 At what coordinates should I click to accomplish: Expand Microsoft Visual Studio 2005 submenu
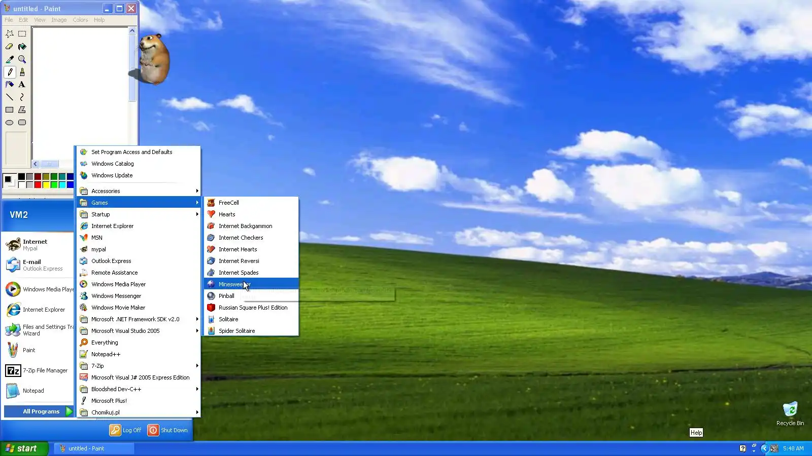(x=139, y=331)
